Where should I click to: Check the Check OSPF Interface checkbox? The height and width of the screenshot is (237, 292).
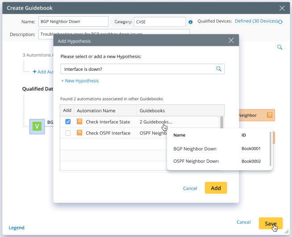pyautogui.click(x=68, y=133)
